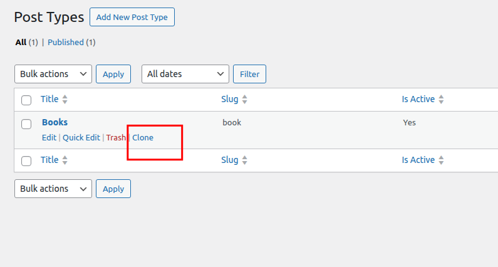This screenshot has width=498, height=267.
Task: Expand the All dates dropdown
Action: 185,74
